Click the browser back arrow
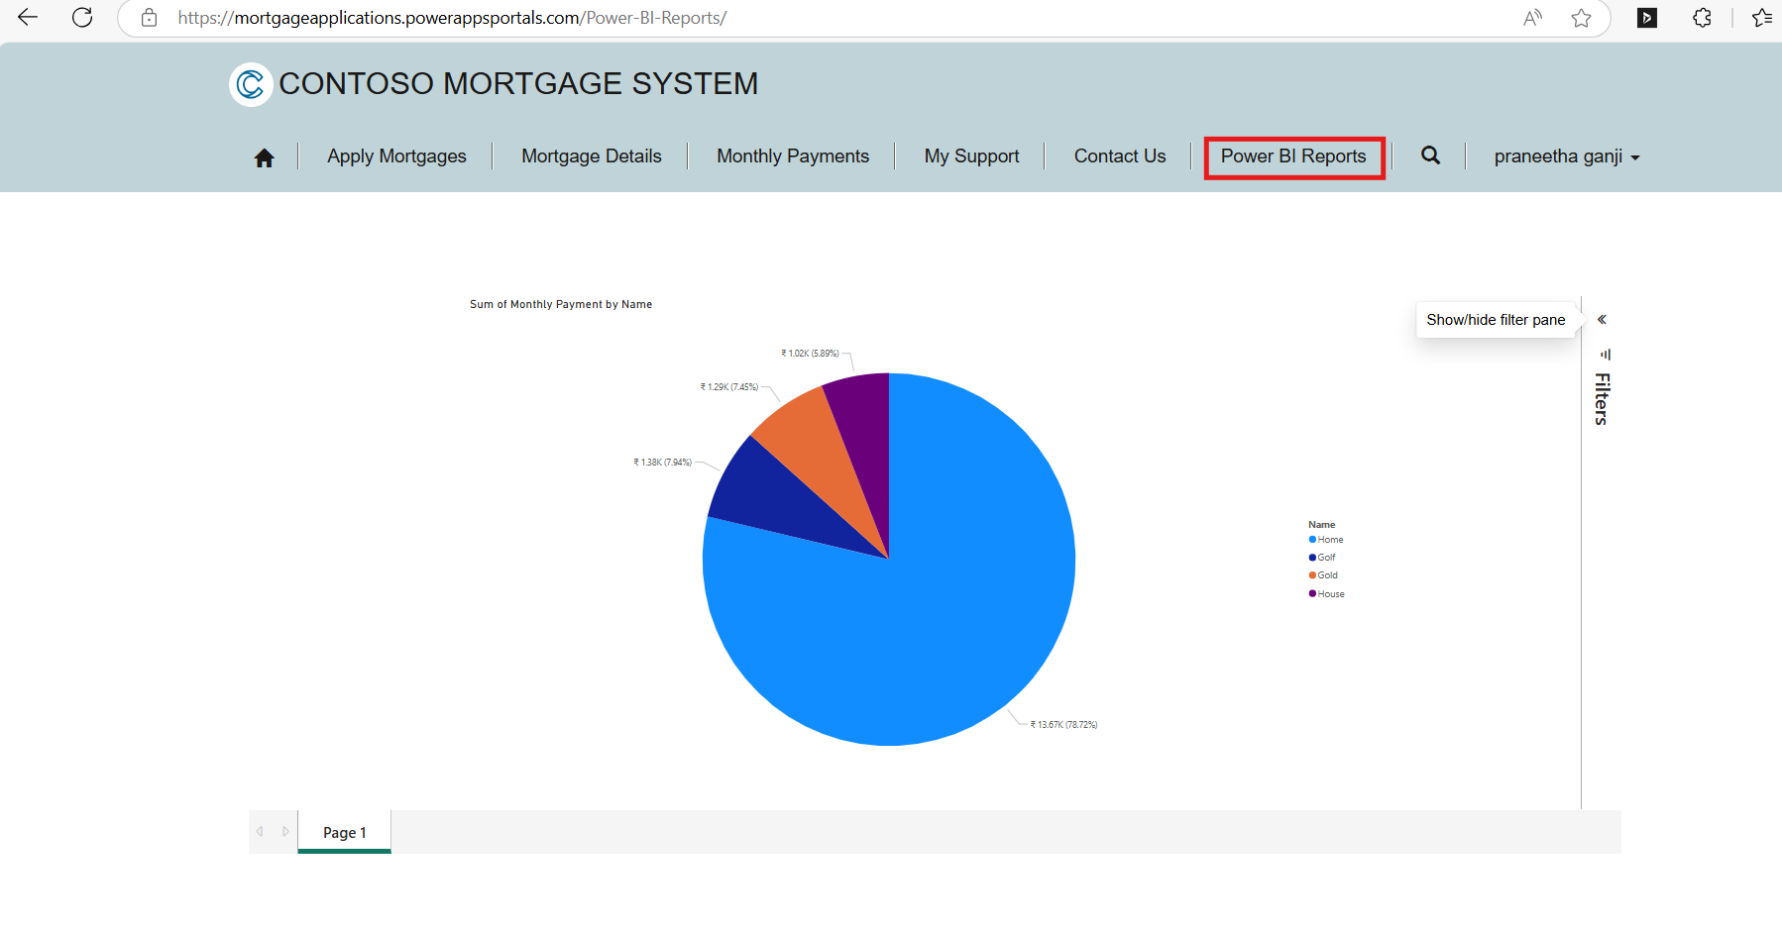Image resolution: width=1782 pixels, height=932 pixels. 28,18
